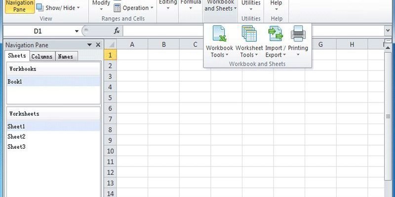Open the Navigation Pane options arrow

[89, 45]
